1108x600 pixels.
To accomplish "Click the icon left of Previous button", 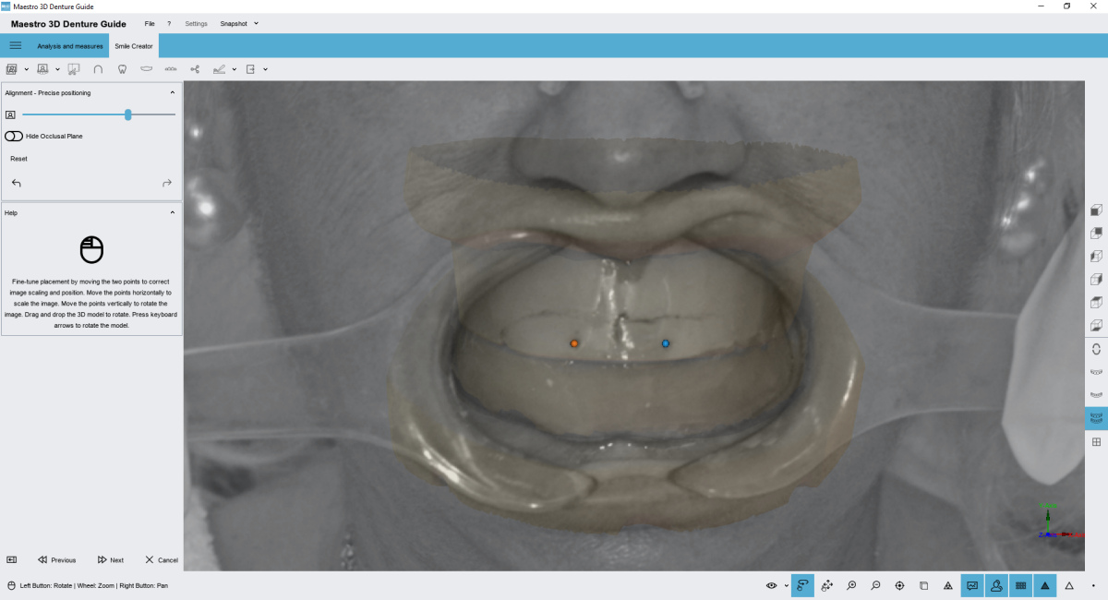I will coord(12,559).
